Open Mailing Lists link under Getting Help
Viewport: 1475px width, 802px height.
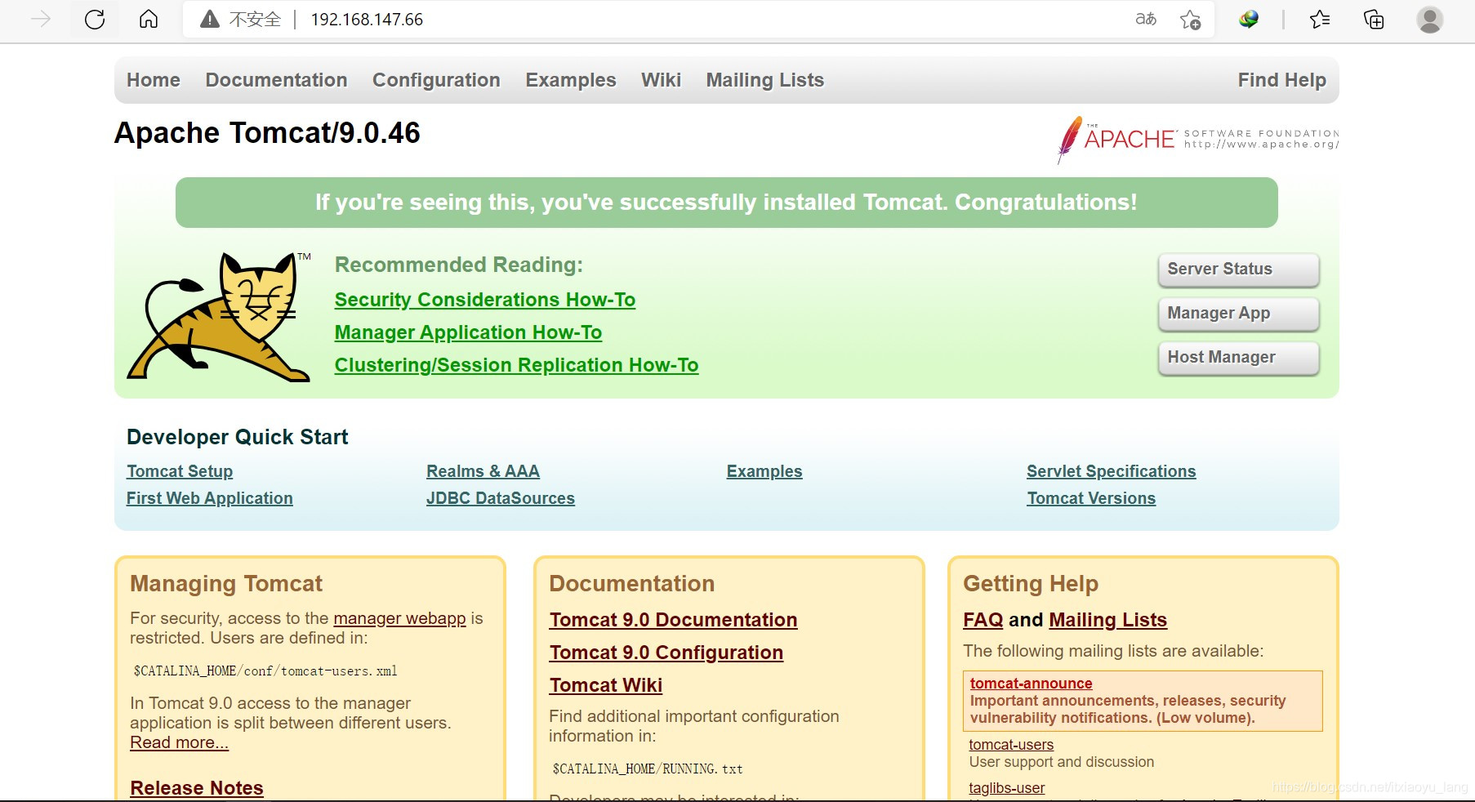[x=1107, y=620]
